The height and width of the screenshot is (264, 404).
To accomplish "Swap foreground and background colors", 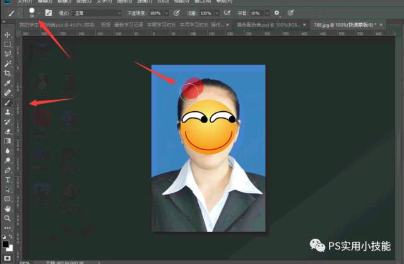I will click(x=10, y=236).
